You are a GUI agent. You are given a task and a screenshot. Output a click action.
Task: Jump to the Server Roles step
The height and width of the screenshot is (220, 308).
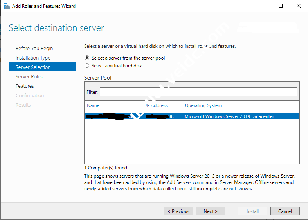(29, 77)
